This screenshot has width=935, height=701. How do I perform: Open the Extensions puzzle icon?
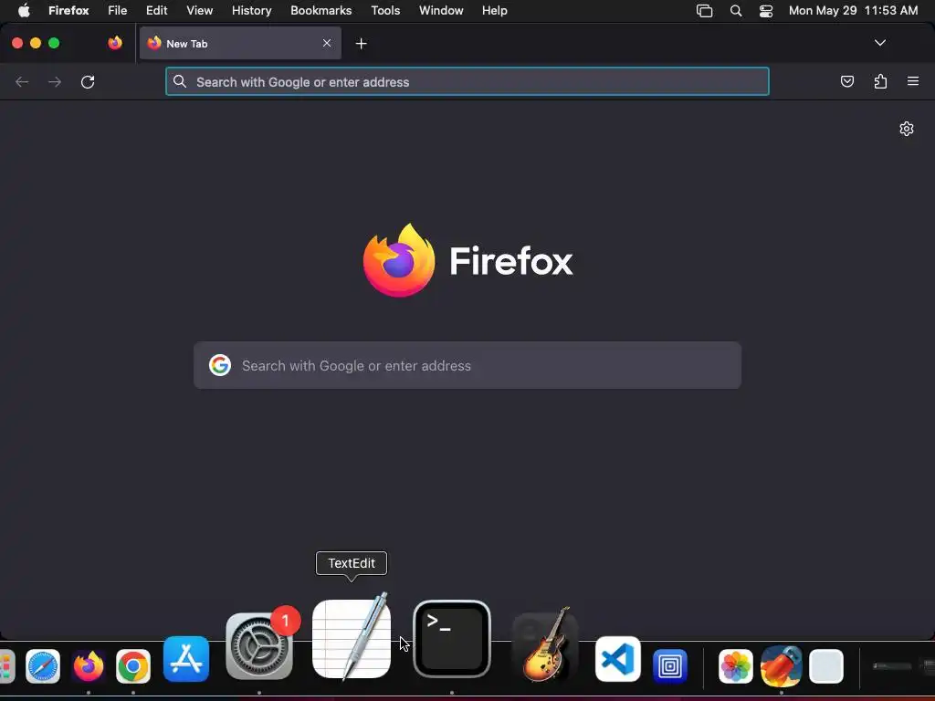click(x=881, y=81)
